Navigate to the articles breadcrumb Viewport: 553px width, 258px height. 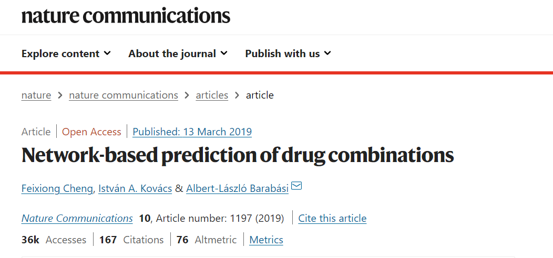tap(212, 95)
